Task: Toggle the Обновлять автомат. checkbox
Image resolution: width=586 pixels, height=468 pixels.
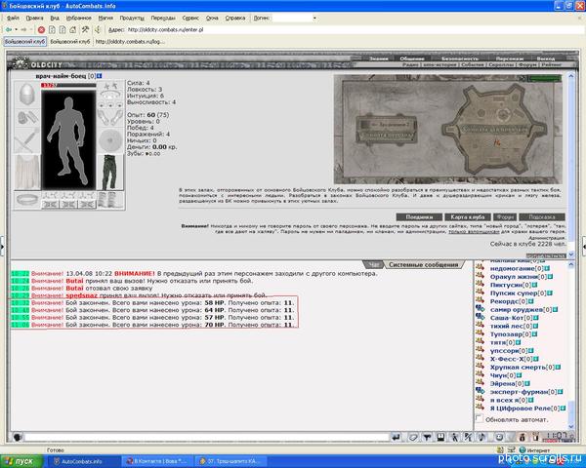Action: pos(480,418)
